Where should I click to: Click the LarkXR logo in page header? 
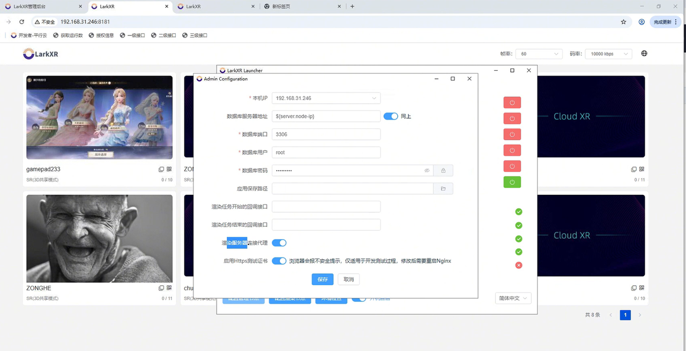pos(41,54)
